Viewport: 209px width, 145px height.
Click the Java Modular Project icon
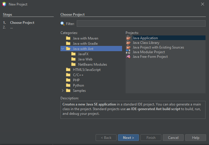pyautogui.click(x=128, y=52)
